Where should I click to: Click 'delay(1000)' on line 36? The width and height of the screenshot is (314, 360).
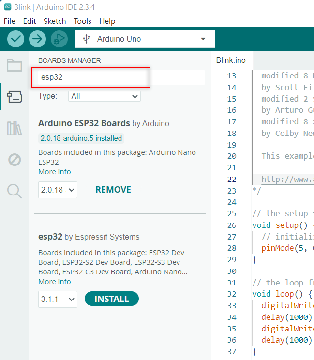(x=287, y=340)
